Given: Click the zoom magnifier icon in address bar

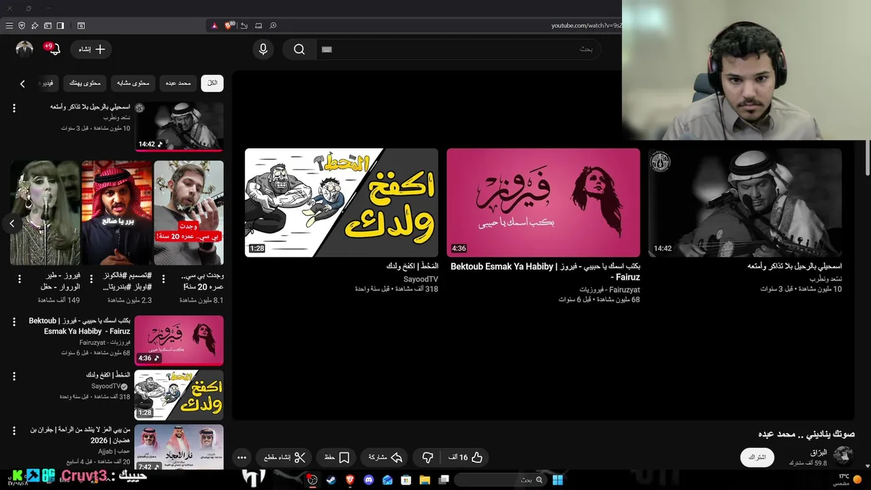Looking at the screenshot, I should pyautogui.click(x=273, y=26).
